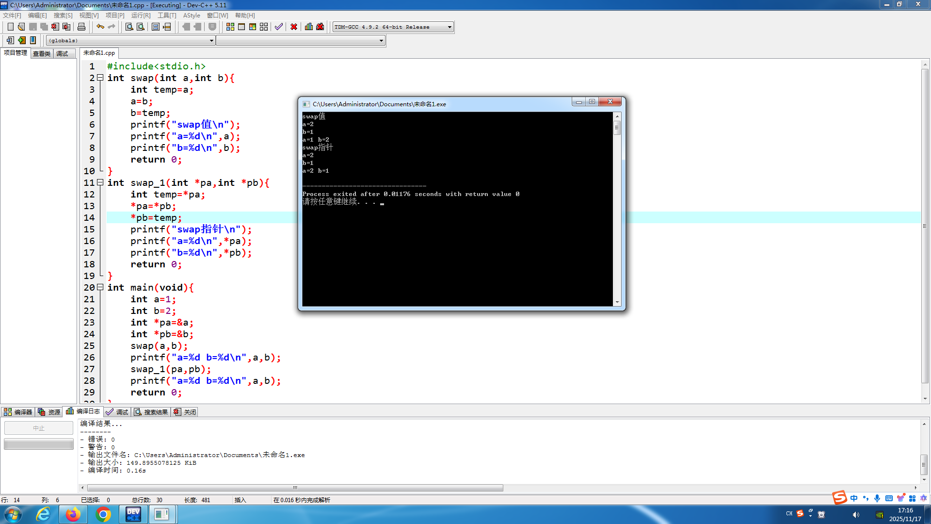Expand the (globals) scope dropdown
This screenshot has width=931, height=524.
pos(211,41)
